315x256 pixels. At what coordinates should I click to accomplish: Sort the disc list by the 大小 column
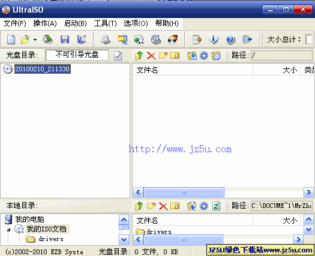(277, 70)
